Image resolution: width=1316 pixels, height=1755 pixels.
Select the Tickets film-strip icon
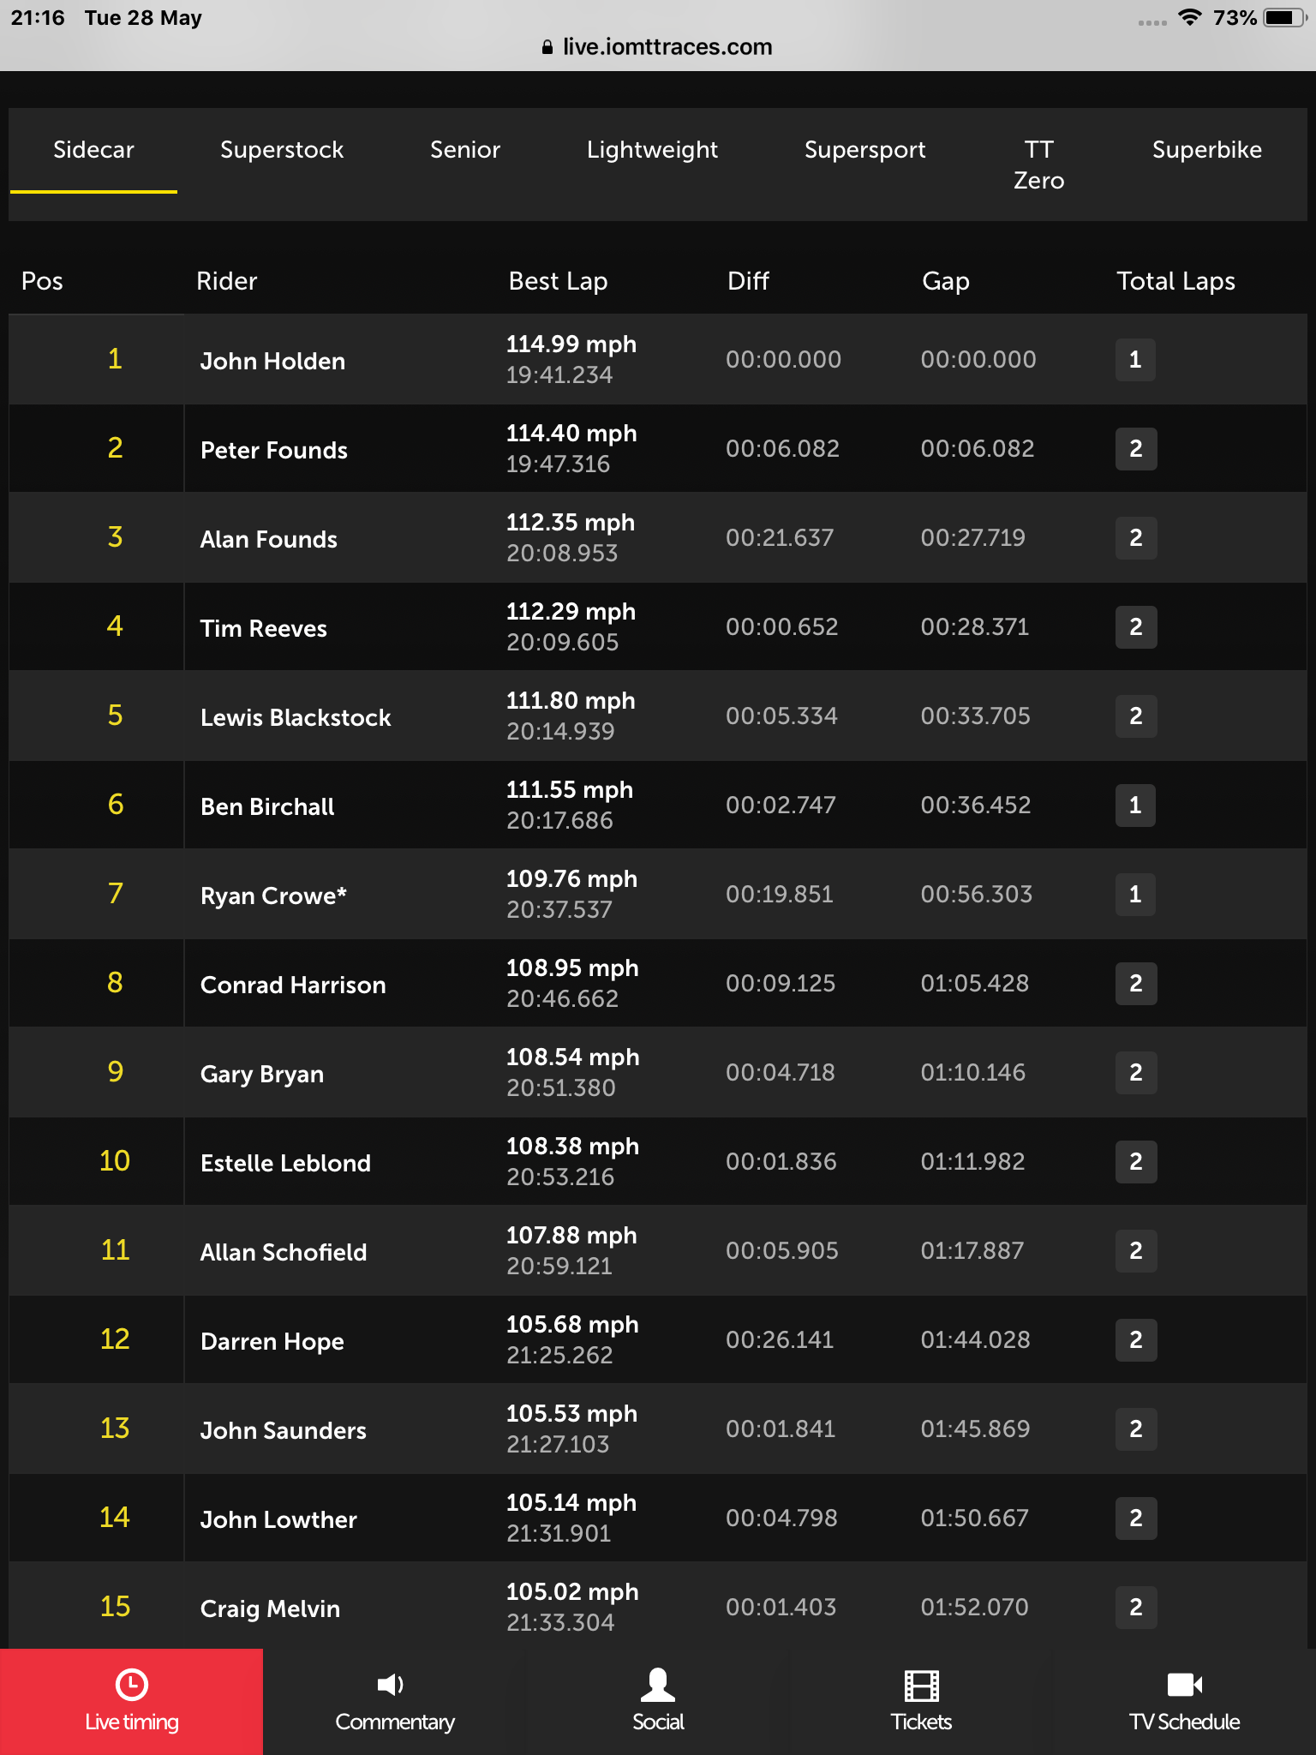coord(922,1686)
